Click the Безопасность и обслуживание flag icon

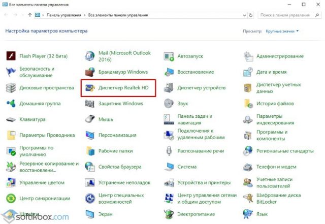click(x=11, y=72)
